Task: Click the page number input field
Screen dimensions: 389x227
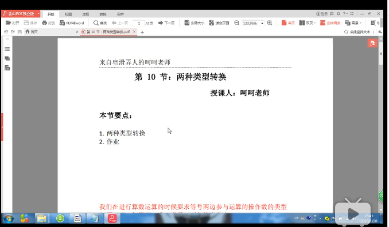Action: pyautogui.click(x=139, y=23)
